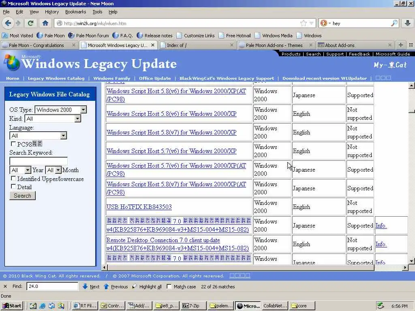
Task: Click the horizontal scrollbar of the results
Action: [240, 268]
